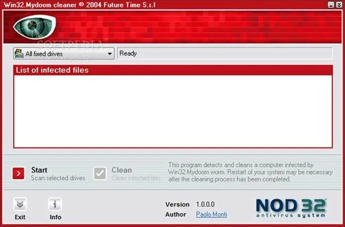Image resolution: width=345 pixels, height=227 pixels.
Task: Click the Exit text label
Action: click(20, 217)
